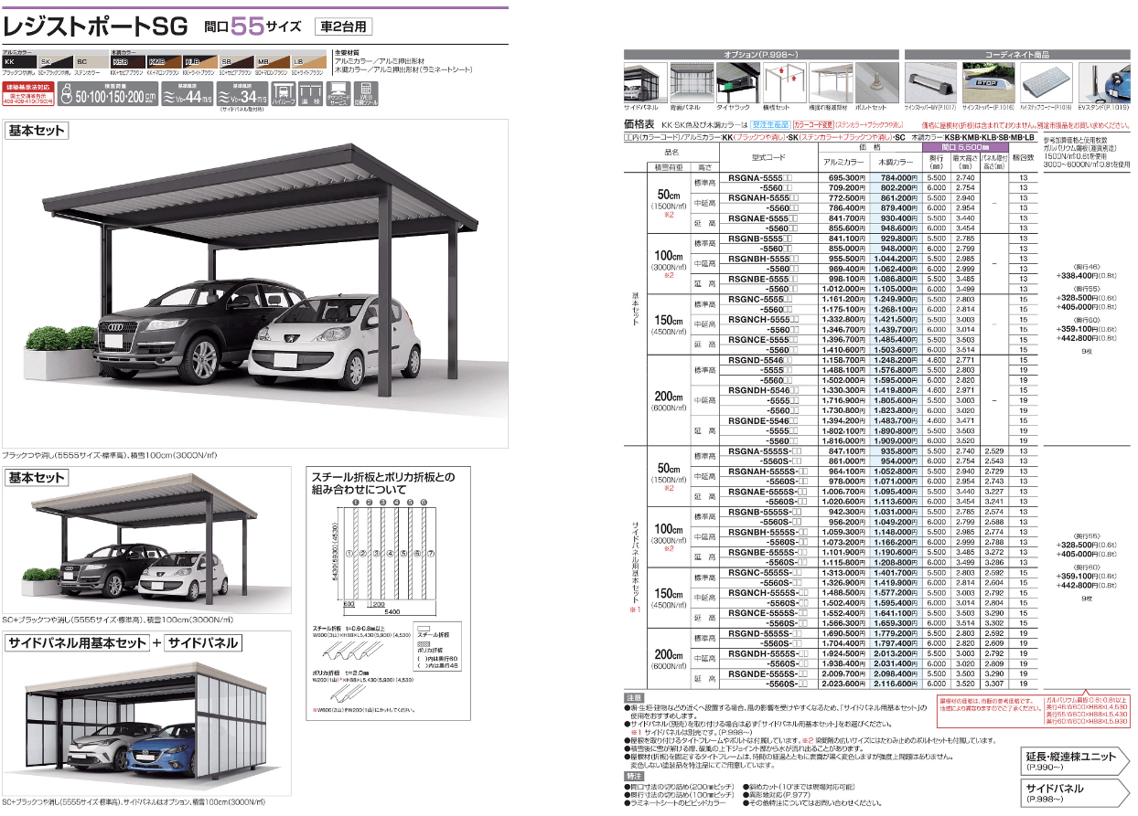
Task: Click the 受注生産品 blue label
Action: point(769,123)
